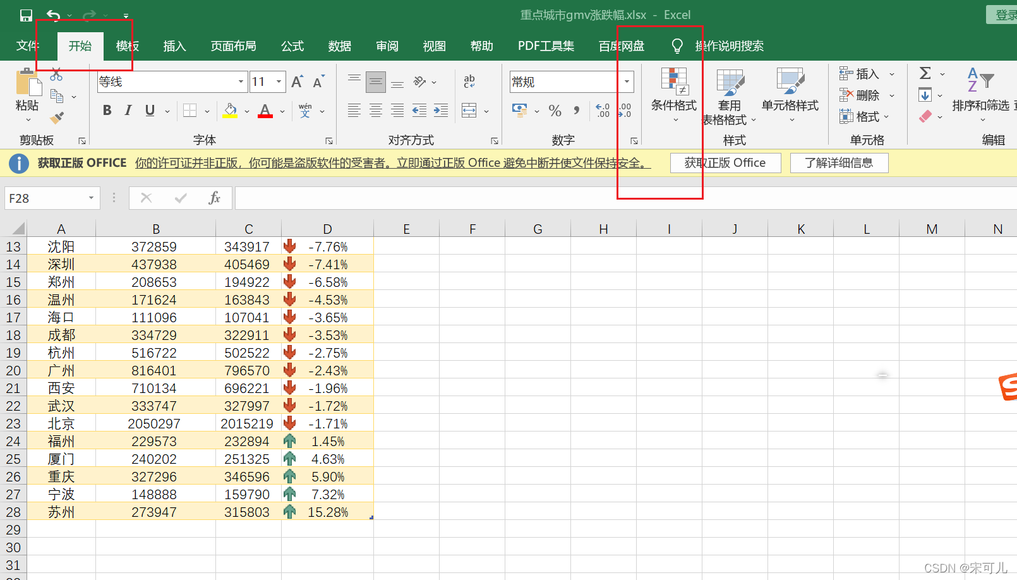
Task: Open the underline style dropdown arrow
Action: pos(167,111)
